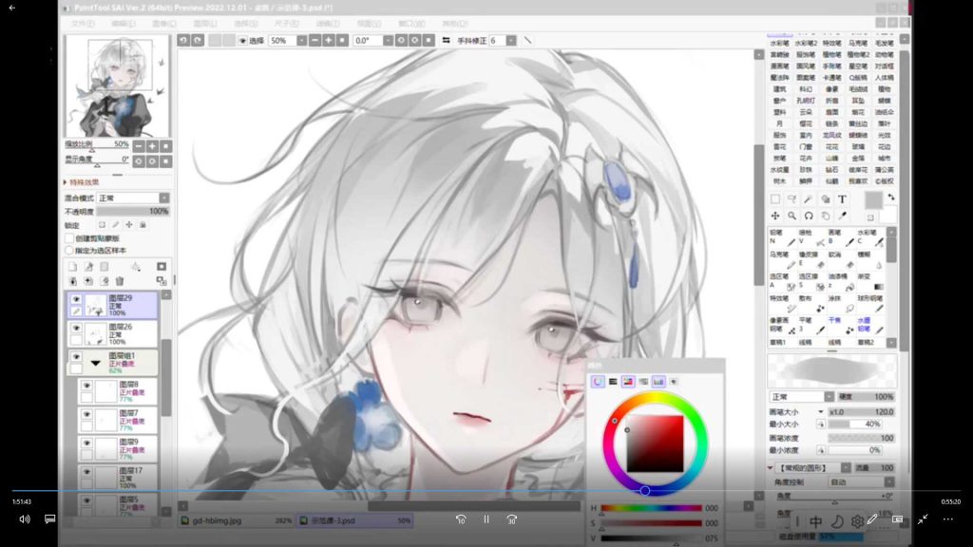This screenshot has width=973, height=547.
Task: Exit fullscreen mode in the video player
Action: (x=923, y=519)
